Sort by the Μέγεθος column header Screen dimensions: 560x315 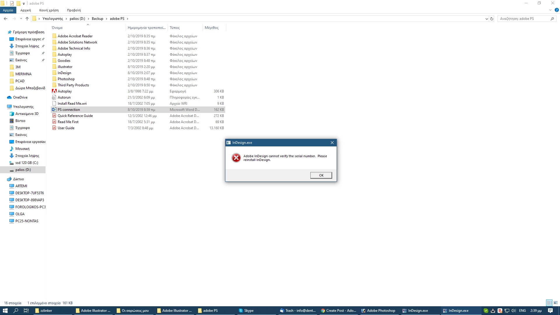click(211, 28)
